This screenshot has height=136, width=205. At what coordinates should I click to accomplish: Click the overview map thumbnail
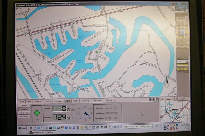(175, 112)
